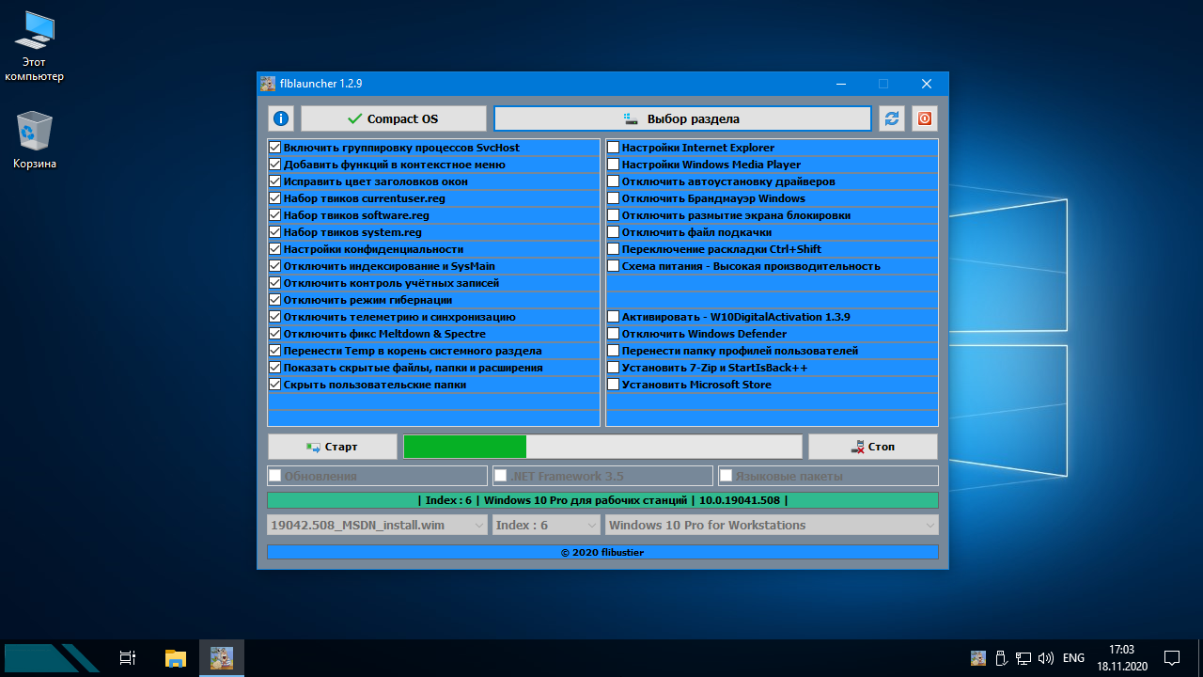
Task: Uncheck Показать скрытые файлы, папки и расширения
Action: coord(275,368)
